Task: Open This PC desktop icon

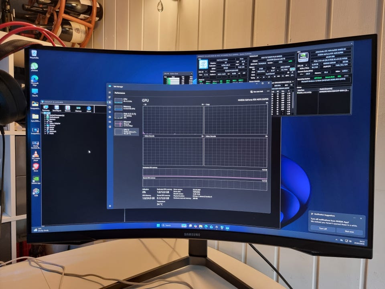Action: click(35, 92)
